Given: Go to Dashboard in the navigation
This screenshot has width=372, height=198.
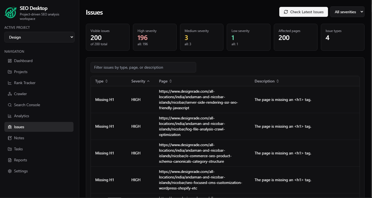Looking at the screenshot, I should click(x=39, y=61).
